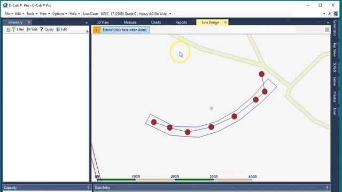342x192 pixels.
Task: Toggle the Data Entry panel pin
Action: (327, 187)
